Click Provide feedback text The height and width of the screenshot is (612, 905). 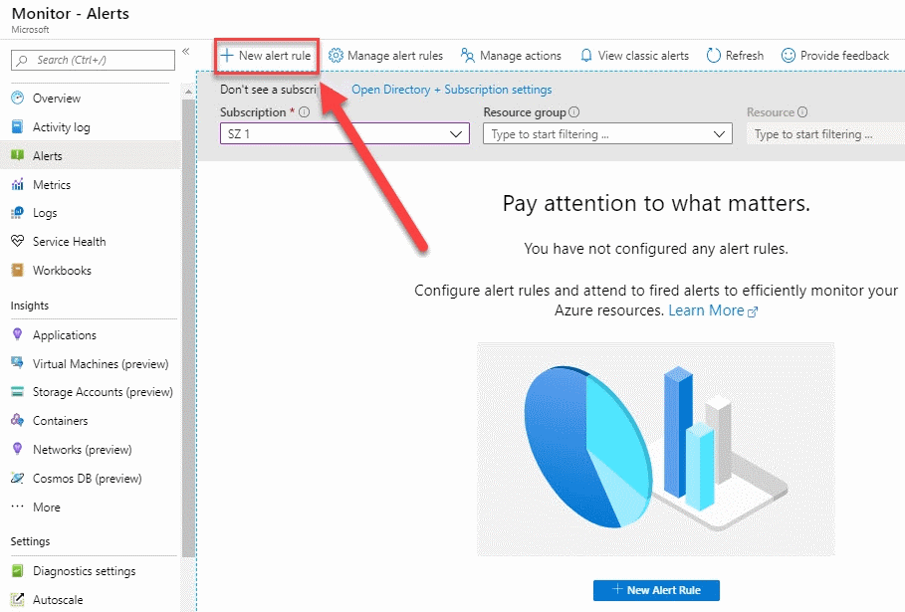coord(844,56)
